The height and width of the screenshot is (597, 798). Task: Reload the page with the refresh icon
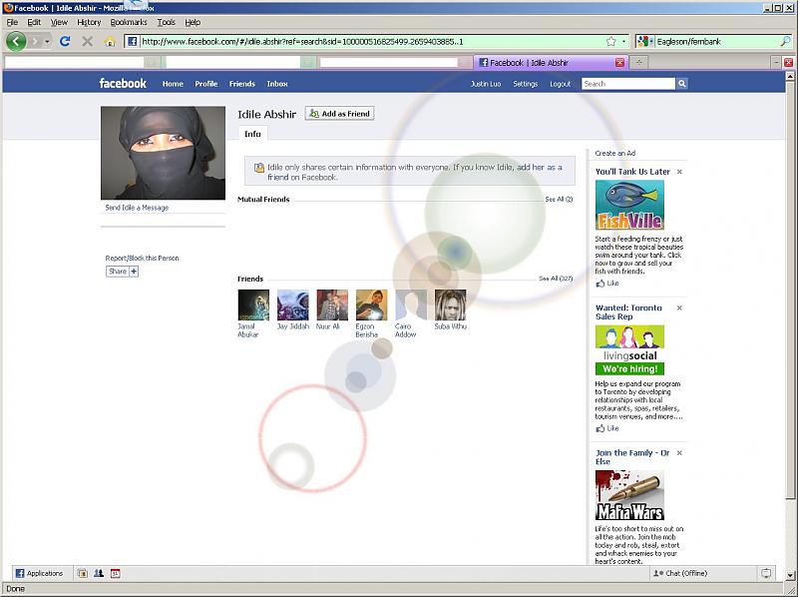coord(65,41)
